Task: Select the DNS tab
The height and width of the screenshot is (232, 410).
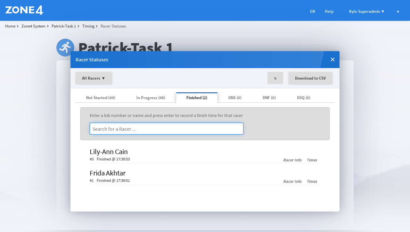Action: click(235, 97)
